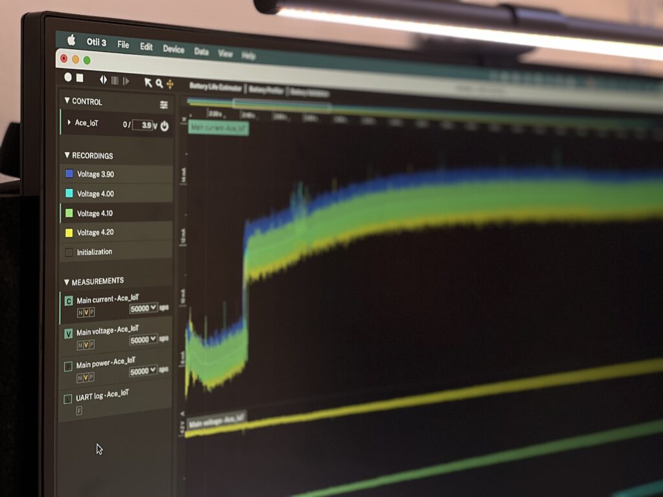Enable the UART log checkbox
Screen dimensions: 663x497
[x=68, y=399]
